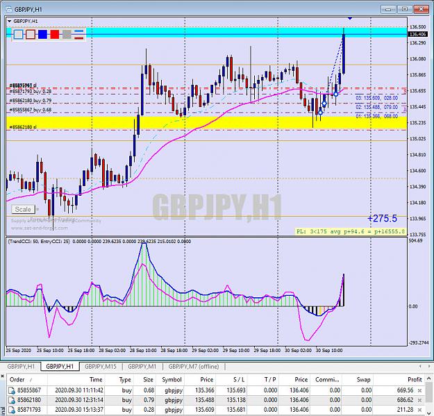Image resolution: width=434 pixels, height=416 pixels.
Task: Close order 85871793 with its x button
Action: 419,410
